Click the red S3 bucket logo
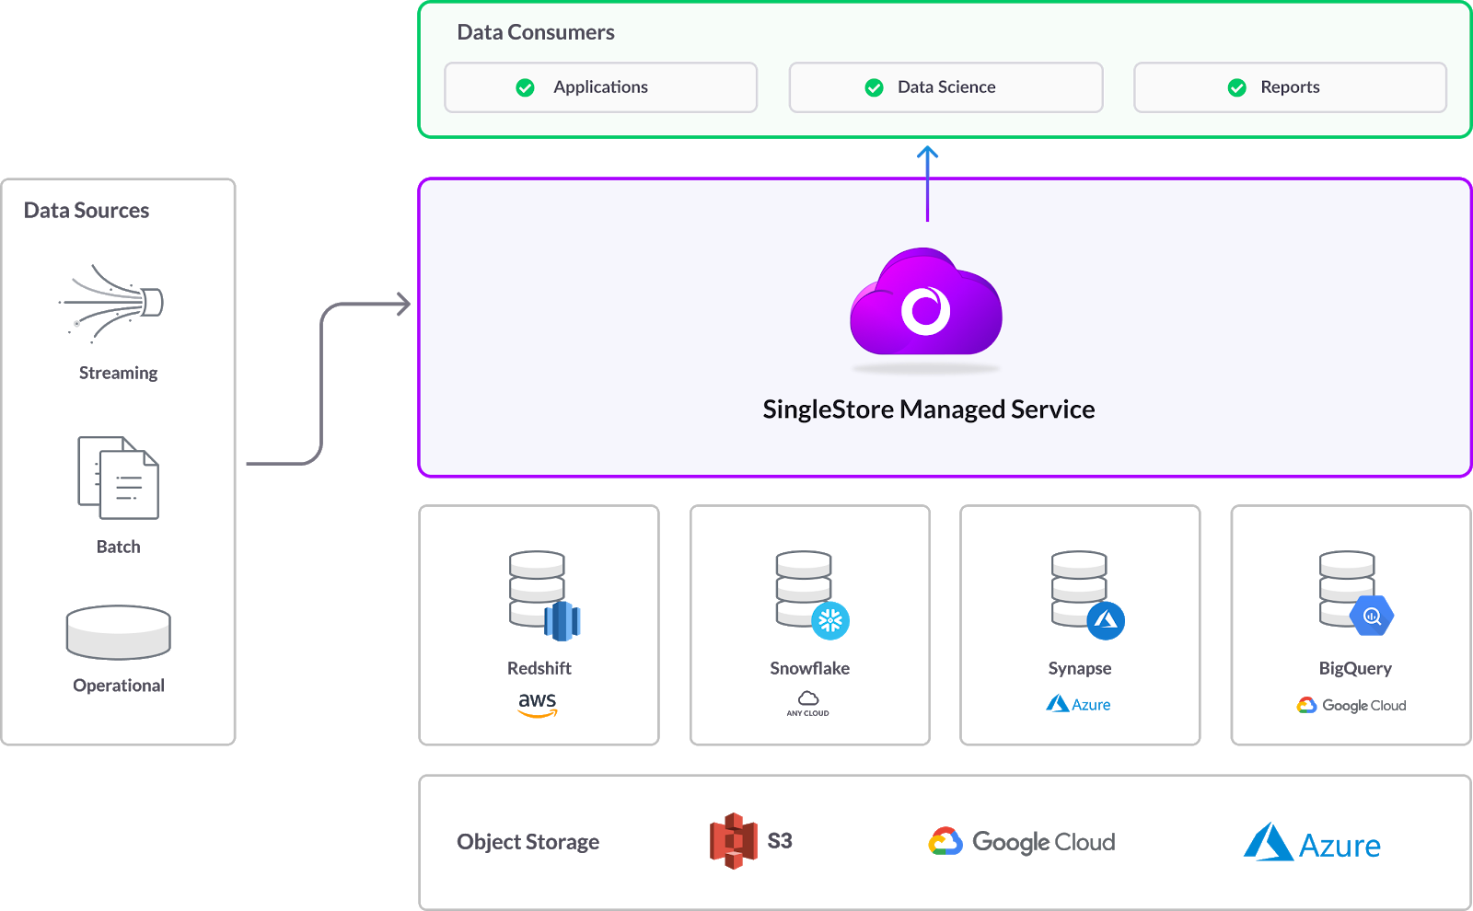The height and width of the screenshot is (911, 1473). 734,839
